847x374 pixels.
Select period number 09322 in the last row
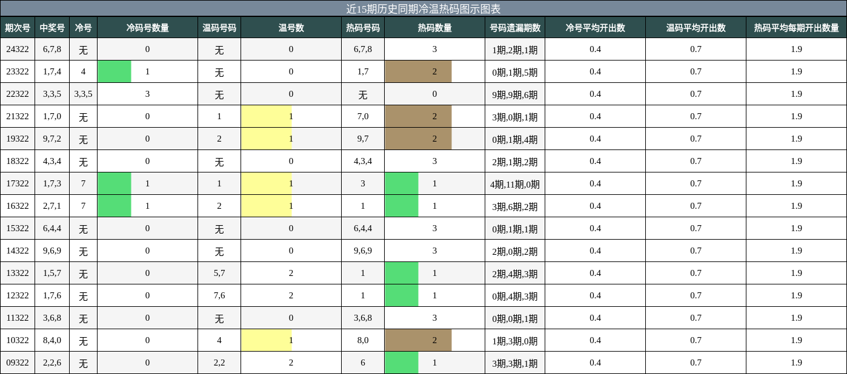tap(18, 363)
